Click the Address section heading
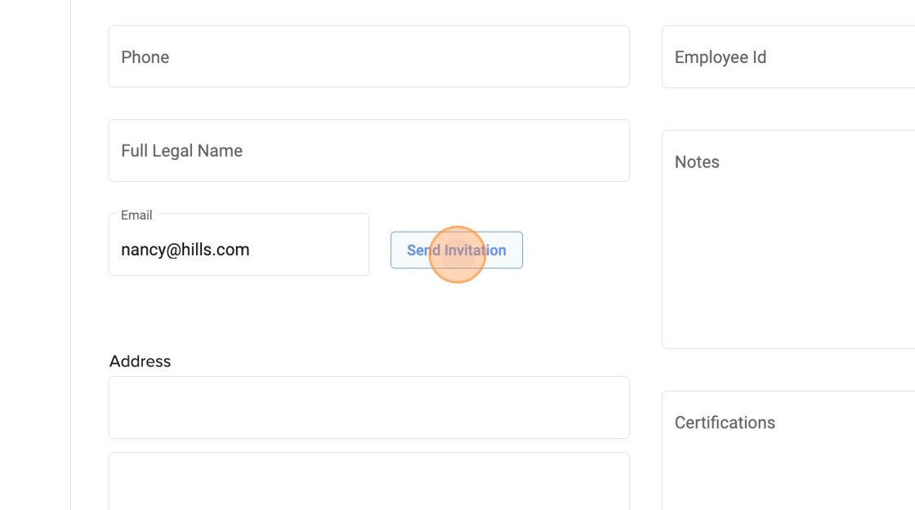The image size is (915, 510). coord(140,361)
